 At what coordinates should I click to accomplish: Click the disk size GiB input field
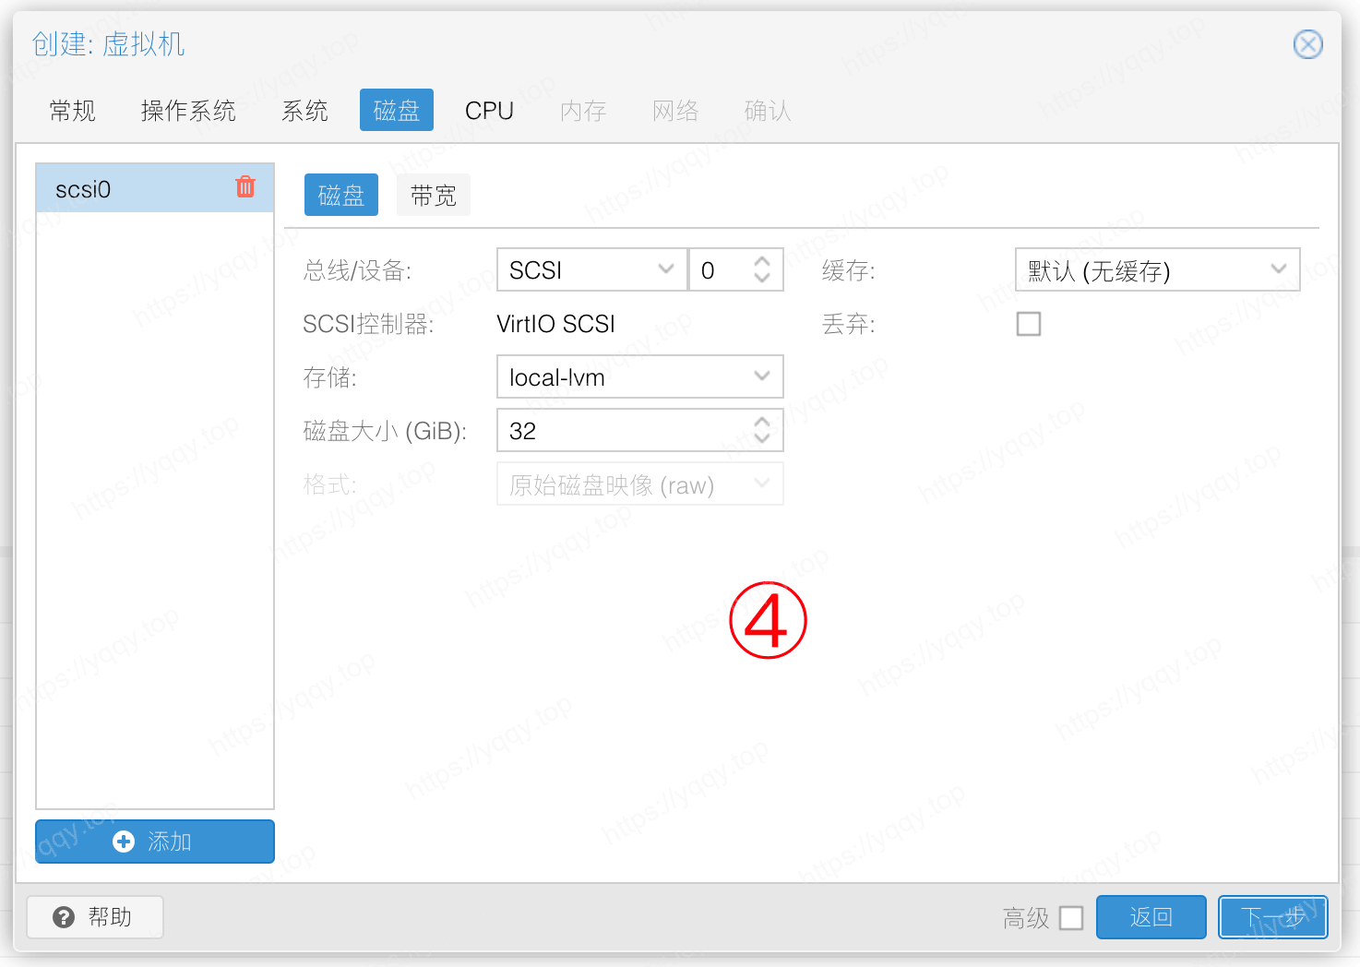pos(623,431)
